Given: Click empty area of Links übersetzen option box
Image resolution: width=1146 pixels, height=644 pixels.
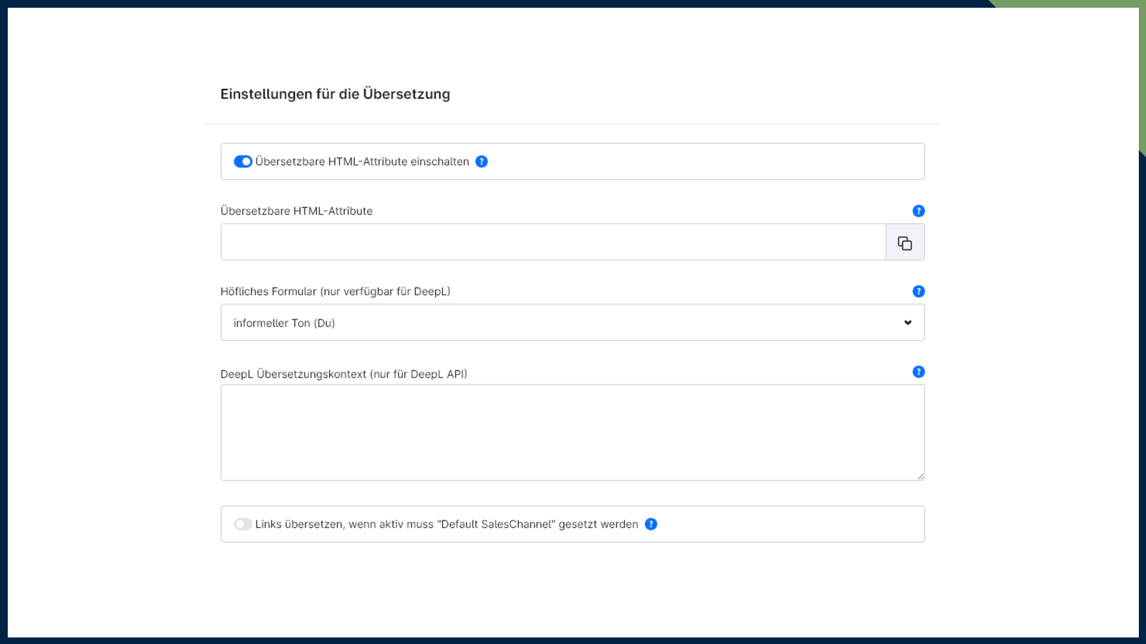Looking at the screenshot, I should coord(788,524).
